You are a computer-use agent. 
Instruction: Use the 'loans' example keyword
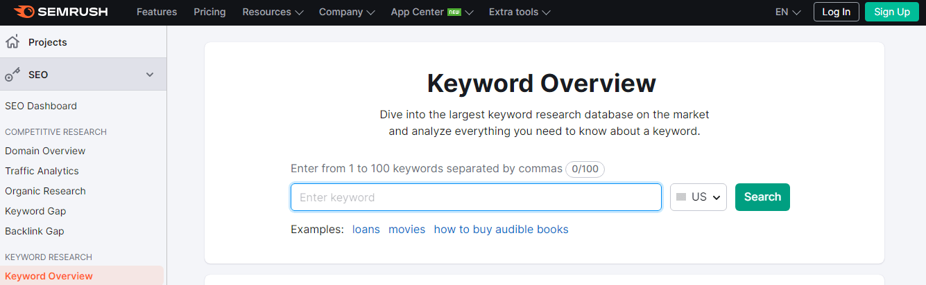coord(366,229)
